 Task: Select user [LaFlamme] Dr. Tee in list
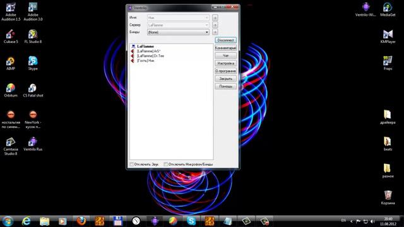[x=150, y=55]
